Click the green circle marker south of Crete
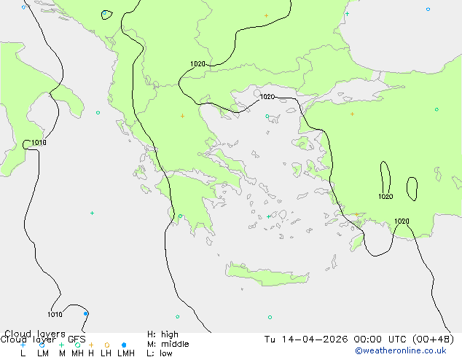 (270, 317)
